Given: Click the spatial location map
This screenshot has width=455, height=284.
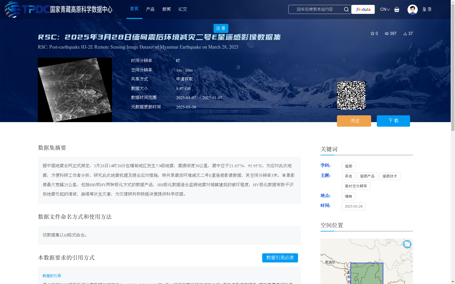Looking at the screenshot, I should click(x=367, y=261).
